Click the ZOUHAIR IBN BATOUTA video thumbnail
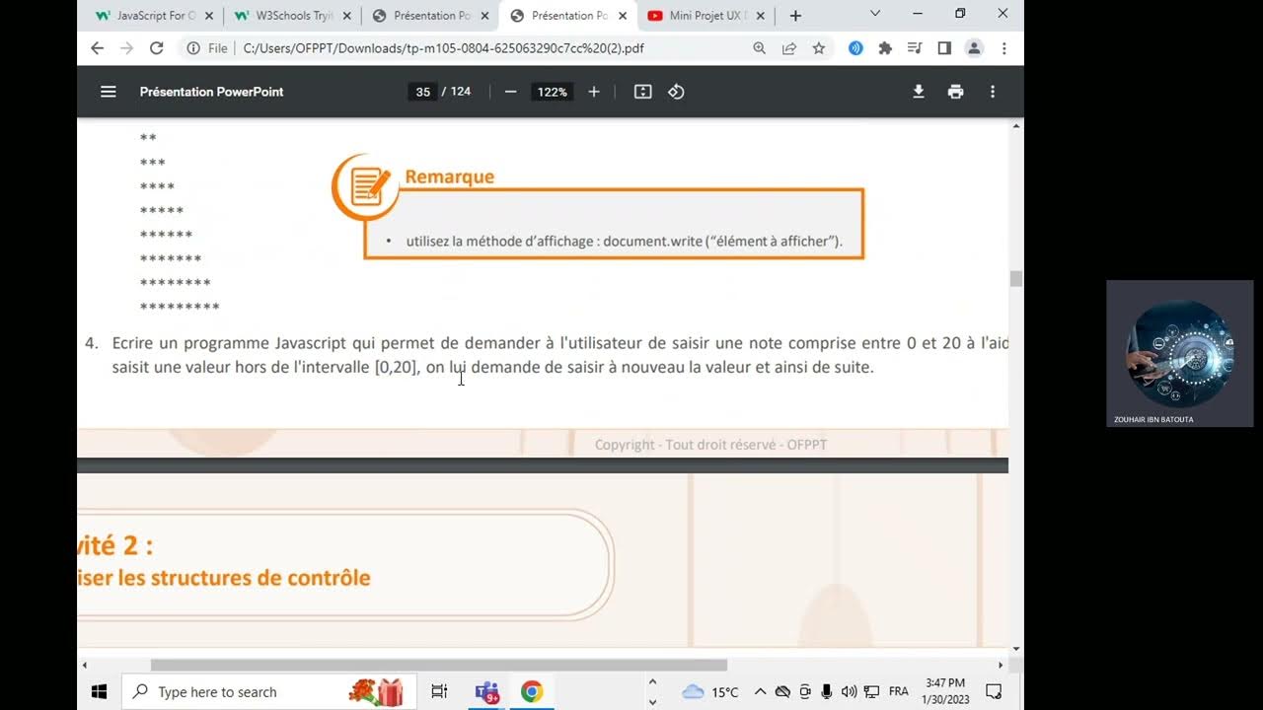Viewport: 1263px width, 710px height. (1179, 353)
